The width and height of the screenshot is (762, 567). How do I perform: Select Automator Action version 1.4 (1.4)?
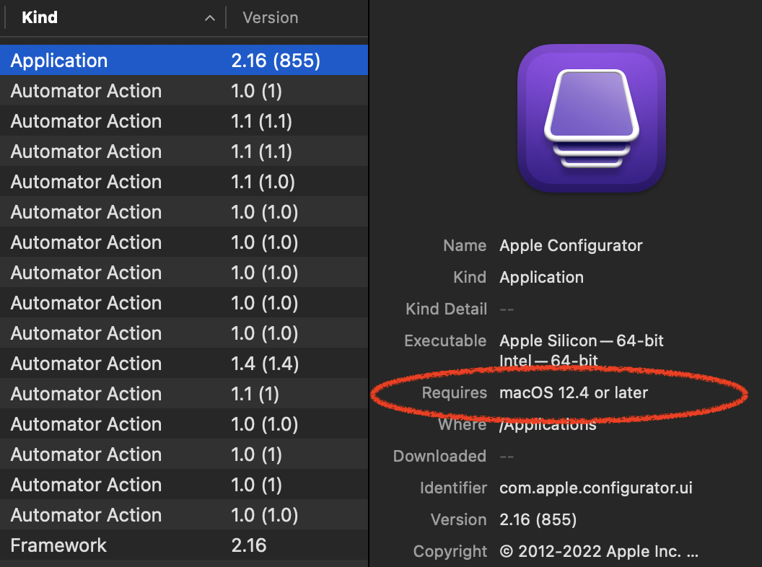click(184, 364)
